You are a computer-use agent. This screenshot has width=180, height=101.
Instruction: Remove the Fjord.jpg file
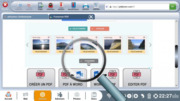click(x=144, y=37)
